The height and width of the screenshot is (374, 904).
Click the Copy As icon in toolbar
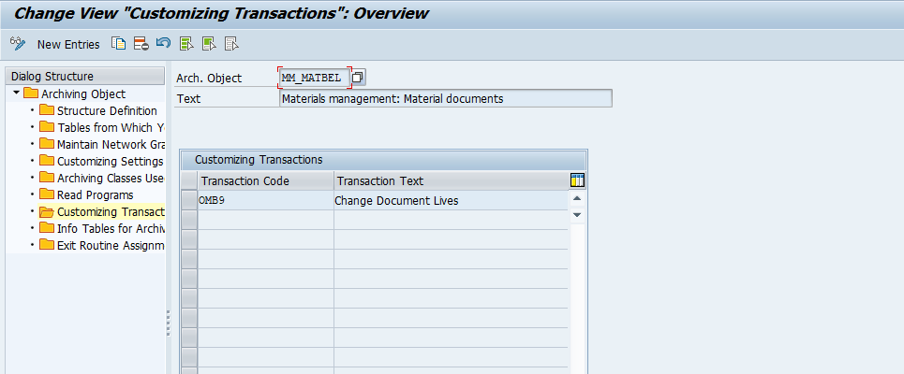pyautogui.click(x=119, y=44)
